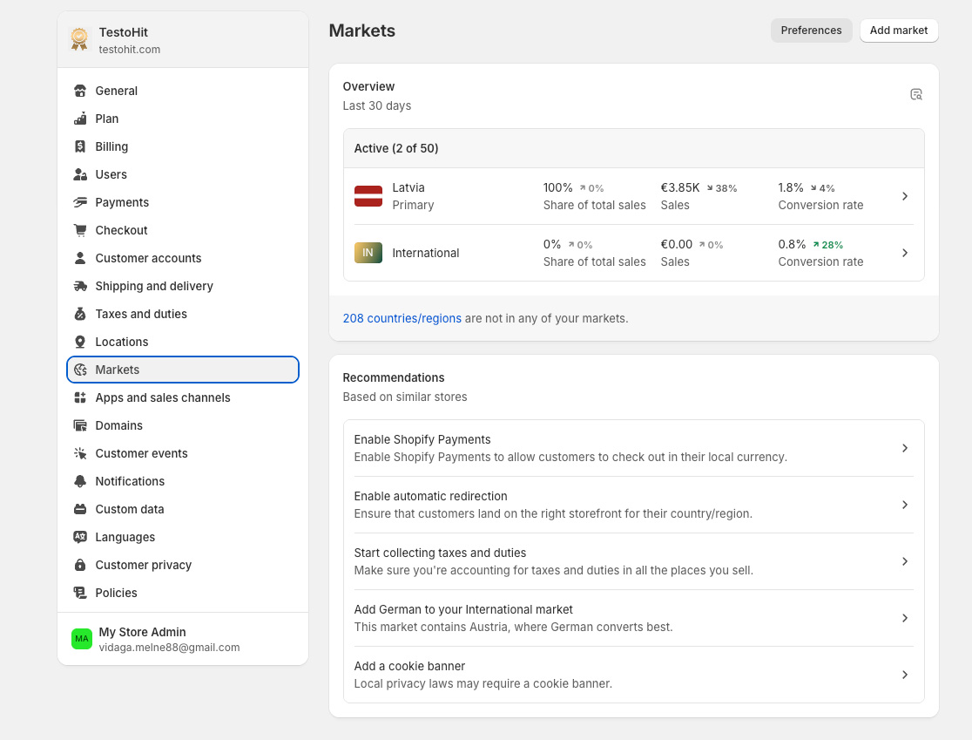Click the Locations pin icon
972x740 pixels.
click(x=80, y=342)
